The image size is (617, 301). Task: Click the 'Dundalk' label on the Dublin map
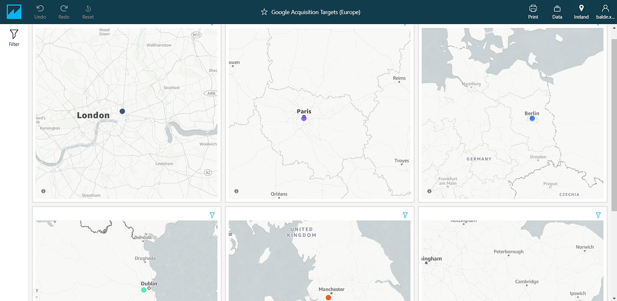(x=143, y=238)
